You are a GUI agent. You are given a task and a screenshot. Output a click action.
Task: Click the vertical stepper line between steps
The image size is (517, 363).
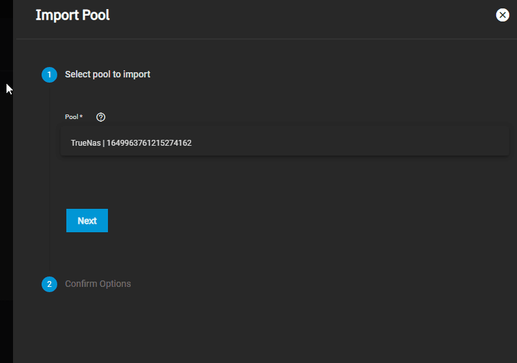(x=50, y=180)
